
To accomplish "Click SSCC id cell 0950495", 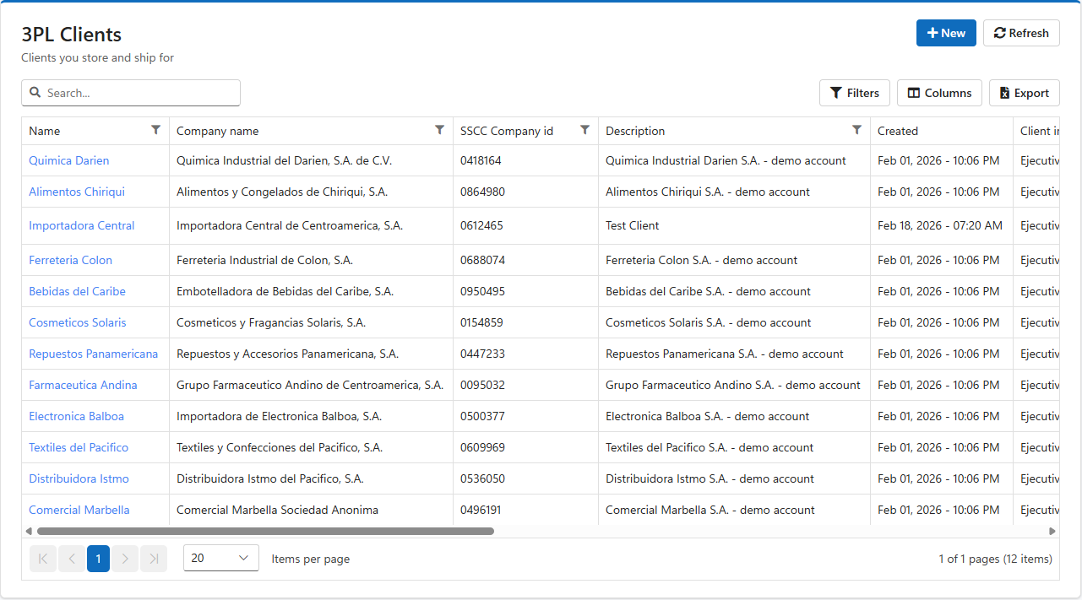I will [x=525, y=291].
